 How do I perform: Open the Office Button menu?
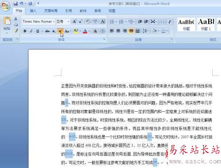tap(6, 6)
